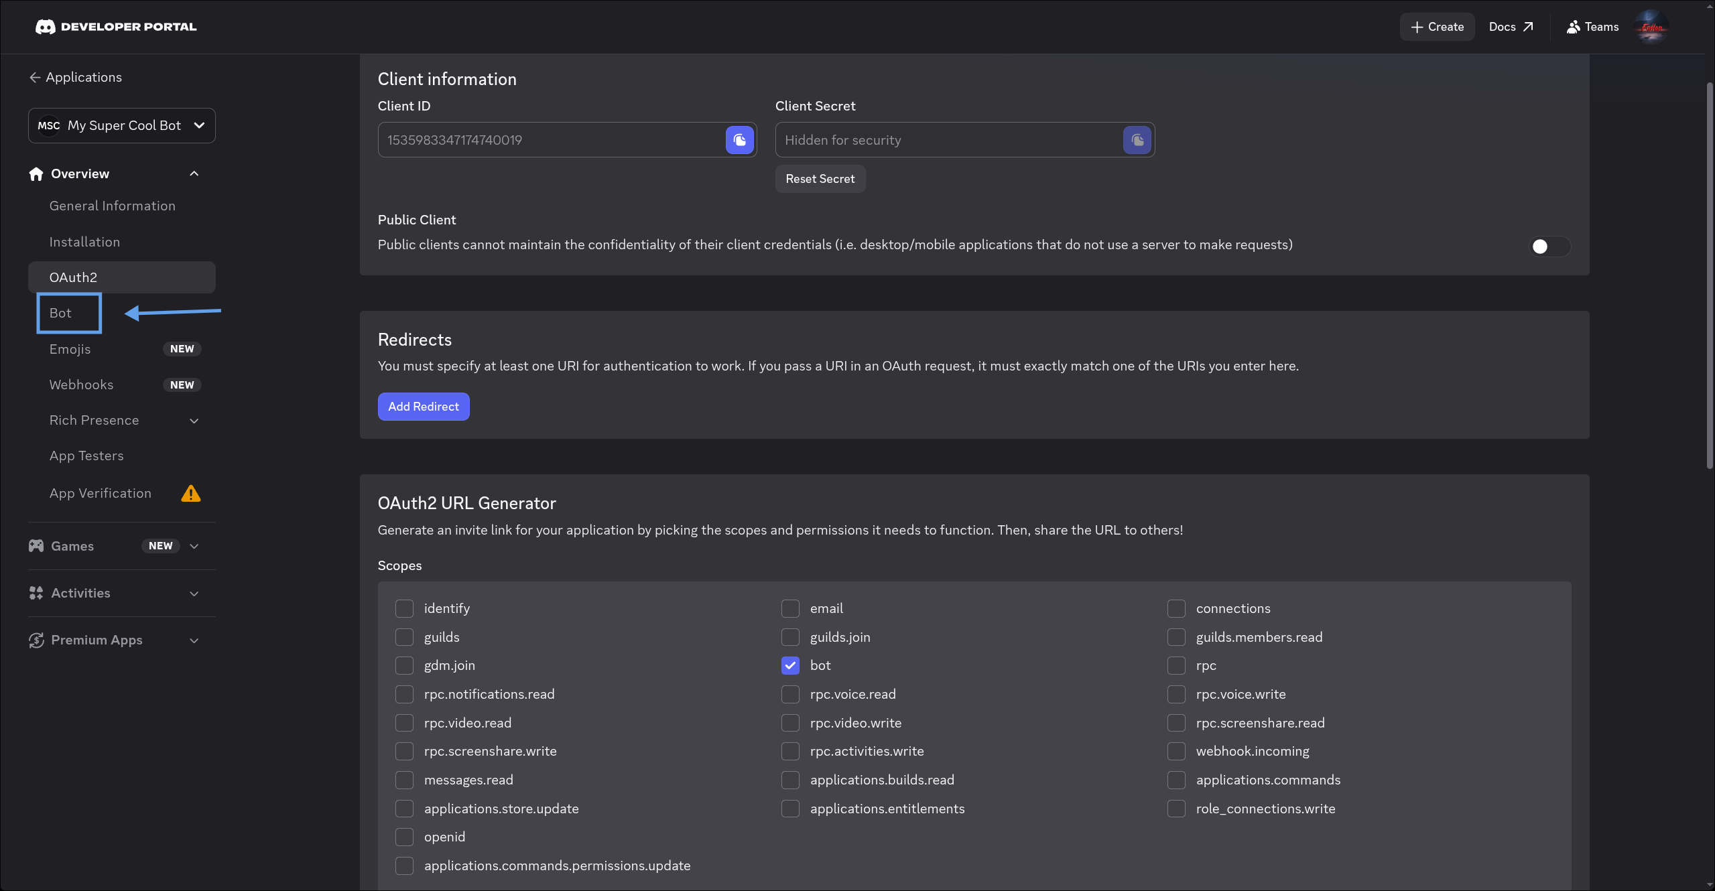The height and width of the screenshot is (891, 1715).
Task: Open the Docs link
Action: tap(1511, 27)
